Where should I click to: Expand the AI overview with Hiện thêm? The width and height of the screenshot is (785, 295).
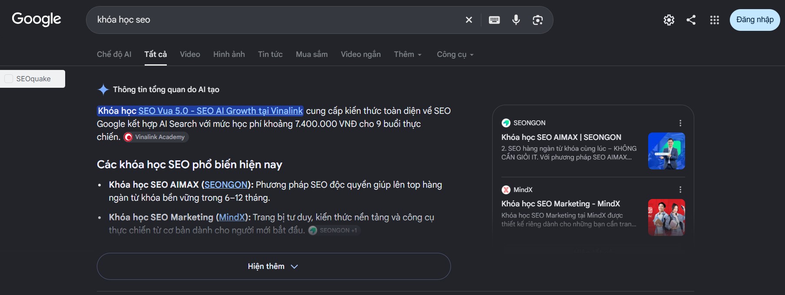click(274, 266)
